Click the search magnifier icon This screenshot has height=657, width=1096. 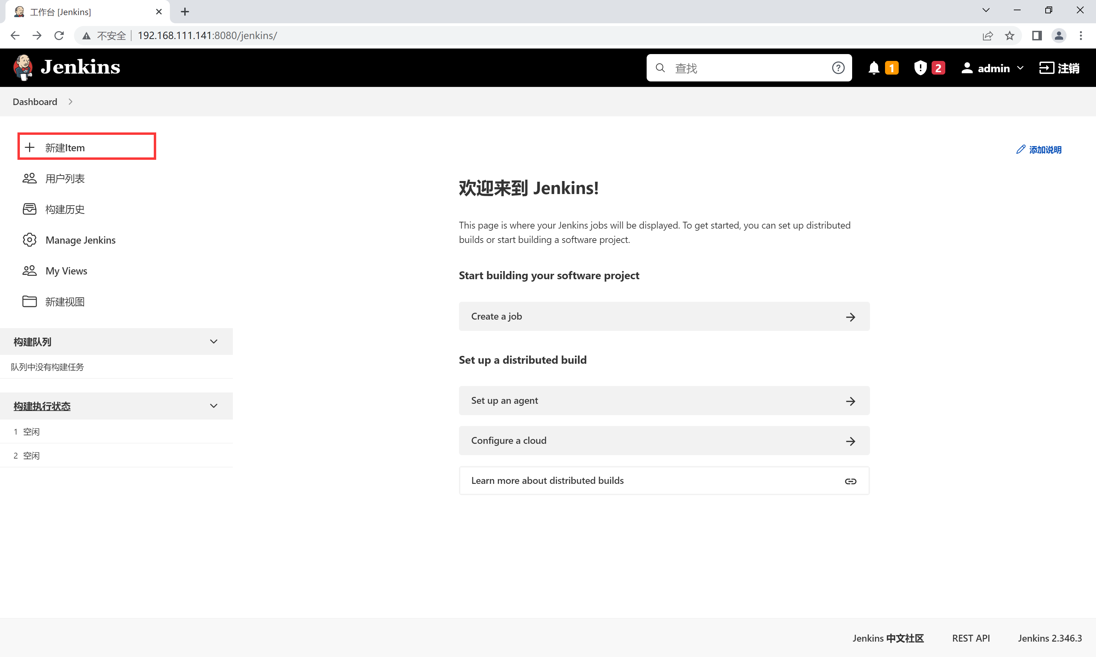(x=660, y=68)
